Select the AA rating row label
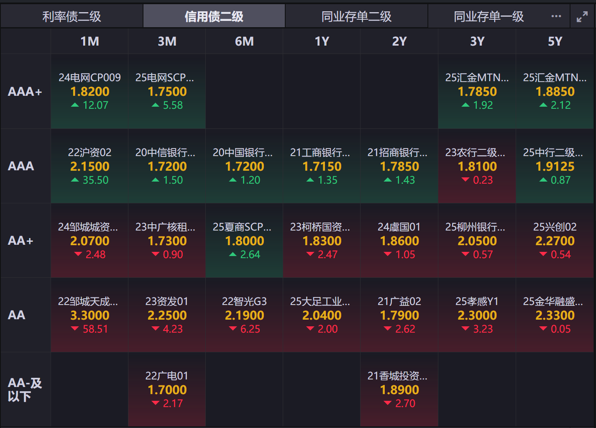The height and width of the screenshot is (428, 596). (x=17, y=315)
